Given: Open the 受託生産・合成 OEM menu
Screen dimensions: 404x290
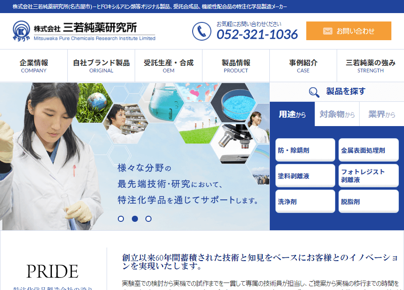Looking at the screenshot, I should 168,66.
